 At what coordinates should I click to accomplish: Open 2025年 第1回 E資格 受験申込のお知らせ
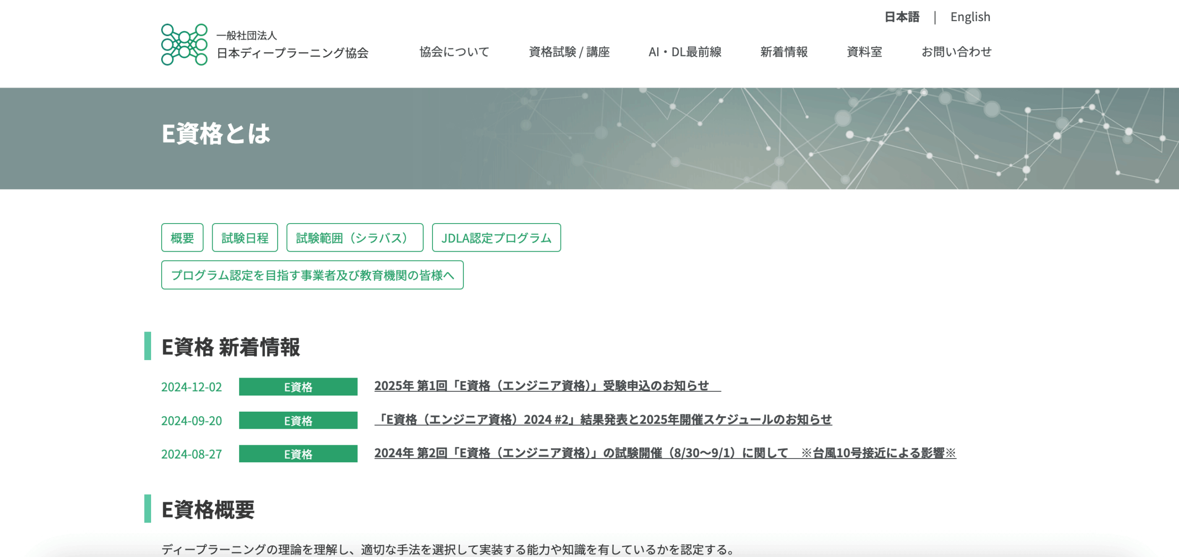(x=548, y=386)
